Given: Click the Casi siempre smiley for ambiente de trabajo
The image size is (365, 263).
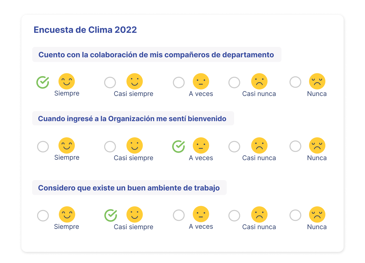Looking at the screenshot, I should pos(135,214).
